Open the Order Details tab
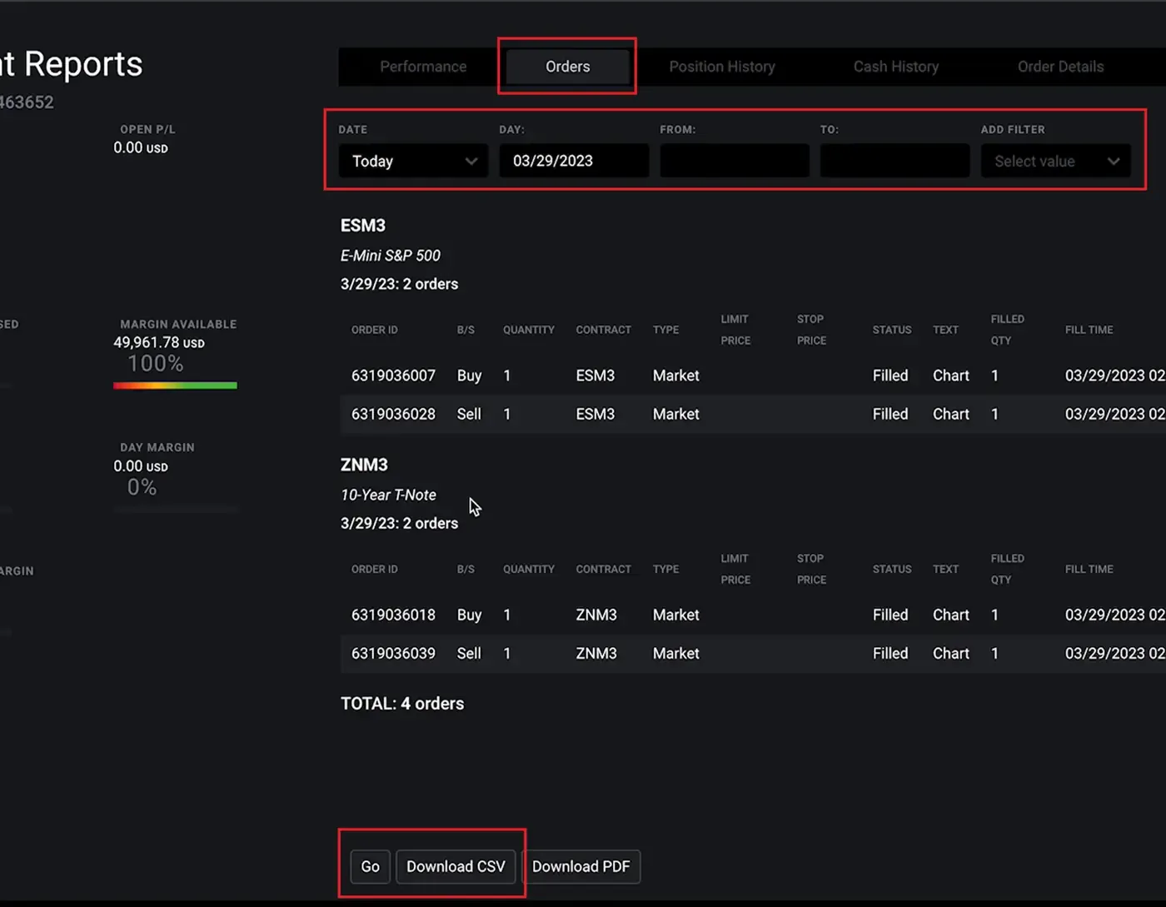Image resolution: width=1166 pixels, height=907 pixels. click(1060, 67)
